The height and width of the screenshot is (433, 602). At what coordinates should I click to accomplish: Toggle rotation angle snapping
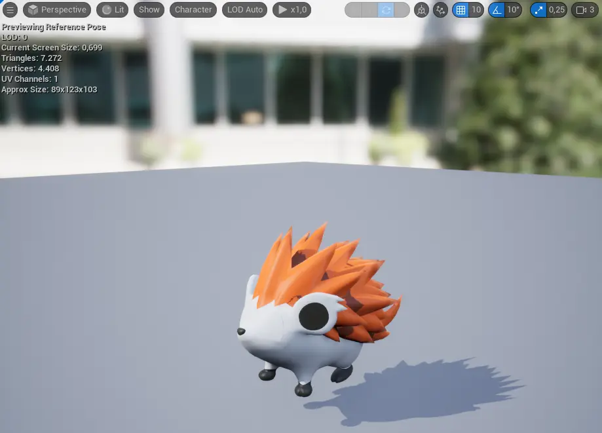click(497, 10)
